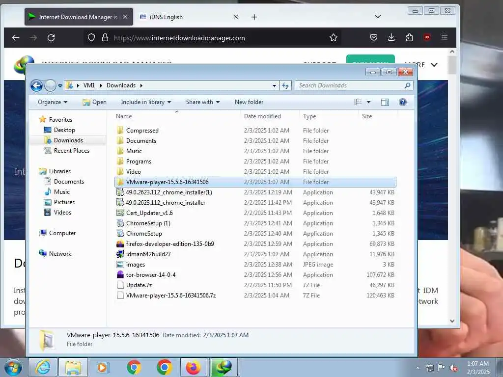The width and height of the screenshot is (503, 377).
Task: Select the Programs folder icon
Action: 120,161
